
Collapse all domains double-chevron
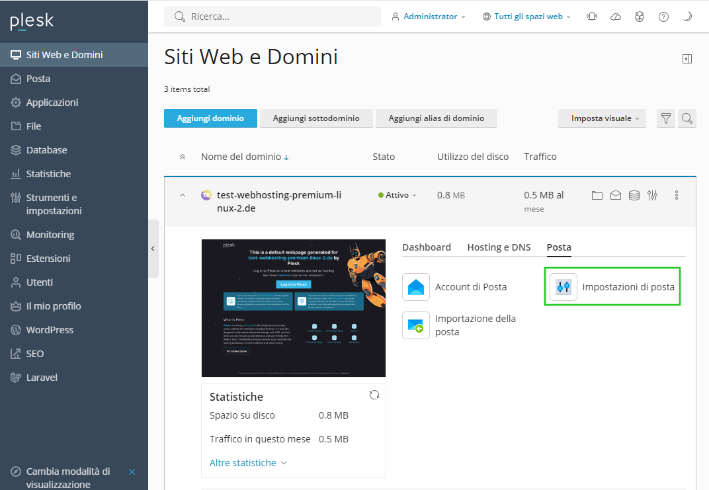pyautogui.click(x=183, y=157)
